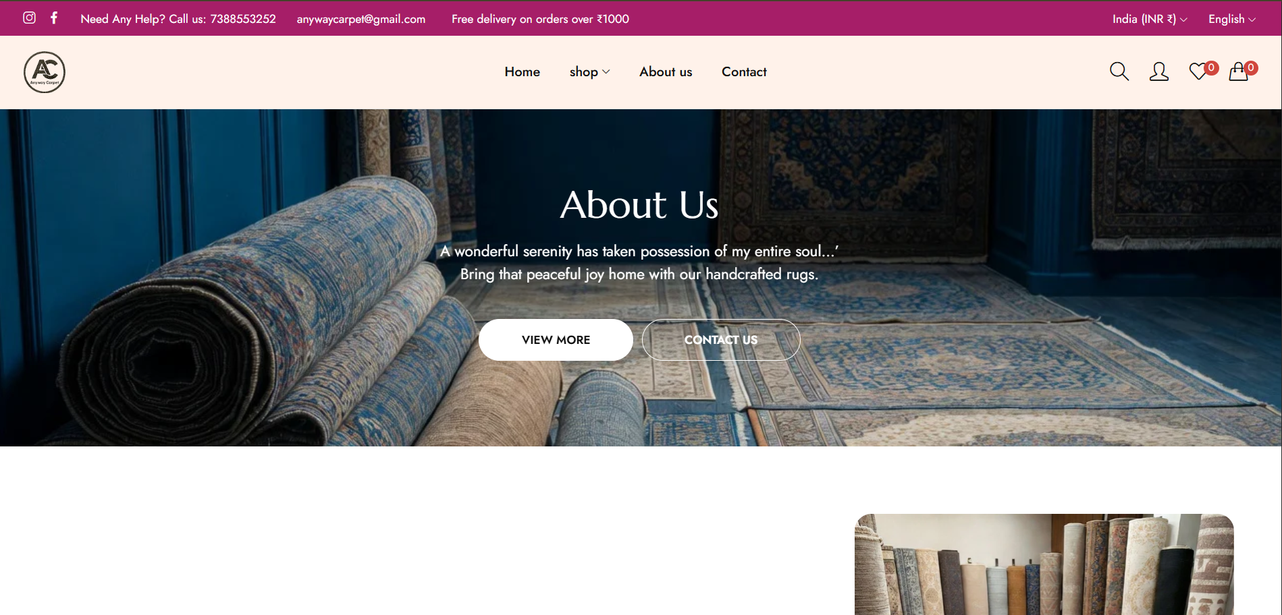Open the search magnifier icon
Viewport: 1282px width, 615px height.
click(x=1119, y=71)
